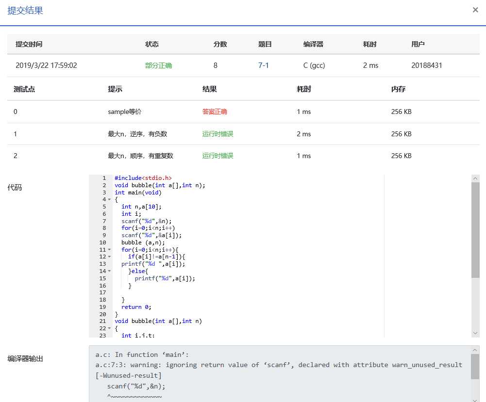
Task: Collapse code fold at line 22
Action: tap(109, 328)
